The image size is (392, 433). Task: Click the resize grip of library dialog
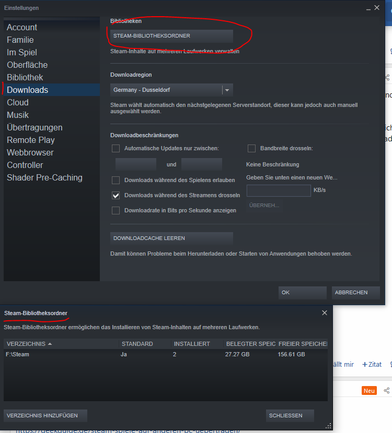click(328, 426)
